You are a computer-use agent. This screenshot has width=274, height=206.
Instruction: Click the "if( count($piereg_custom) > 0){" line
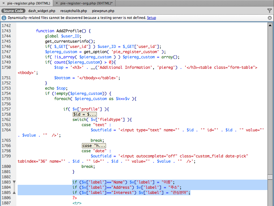(80, 62)
